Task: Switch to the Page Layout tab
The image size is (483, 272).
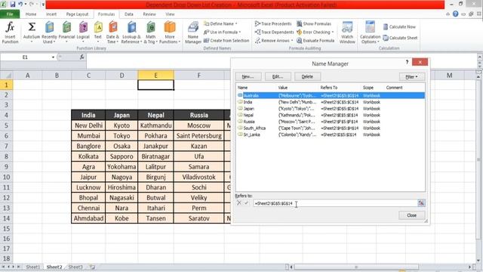Action: [77, 14]
